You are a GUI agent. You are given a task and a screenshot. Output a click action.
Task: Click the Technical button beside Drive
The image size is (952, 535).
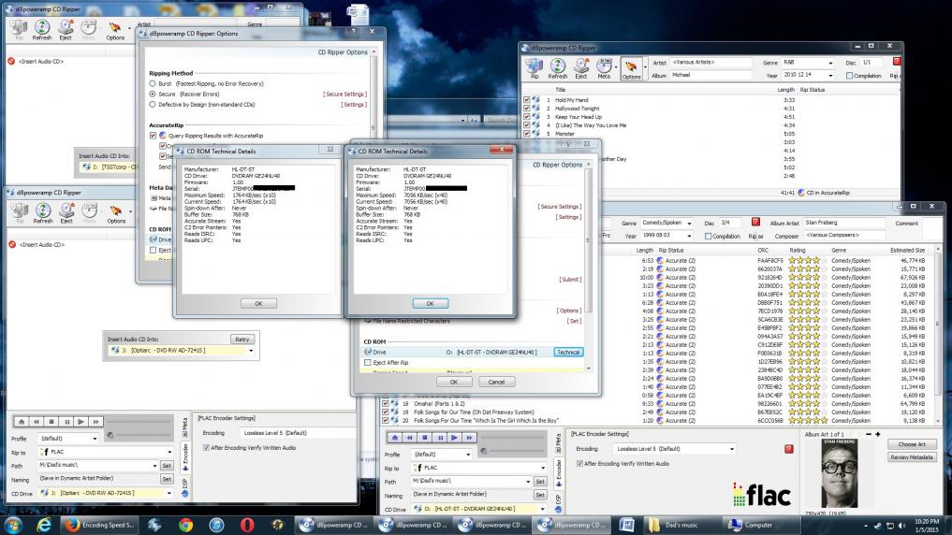point(567,352)
